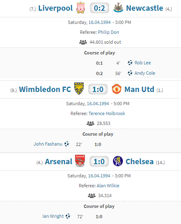This screenshot has width=181, height=224.
Task: Open the 1:0 Arsenal–Chelsea result box
Action: (x=99, y=161)
